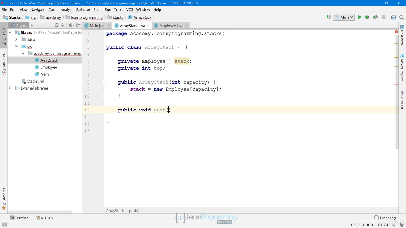This screenshot has height=228, width=406.
Task: Click ArrayStack in editor breadcrumb bar
Action: 115,211
